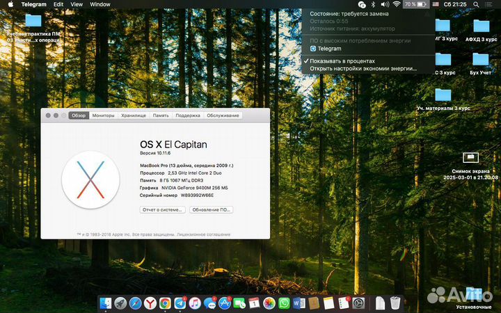The height and width of the screenshot is (313, 501).
Task: Select the 'Бух Учет' desktop folder
Action: coord(481,59)
